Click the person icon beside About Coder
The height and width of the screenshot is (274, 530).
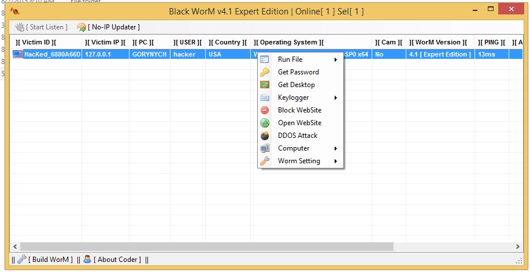coord(87,260)
